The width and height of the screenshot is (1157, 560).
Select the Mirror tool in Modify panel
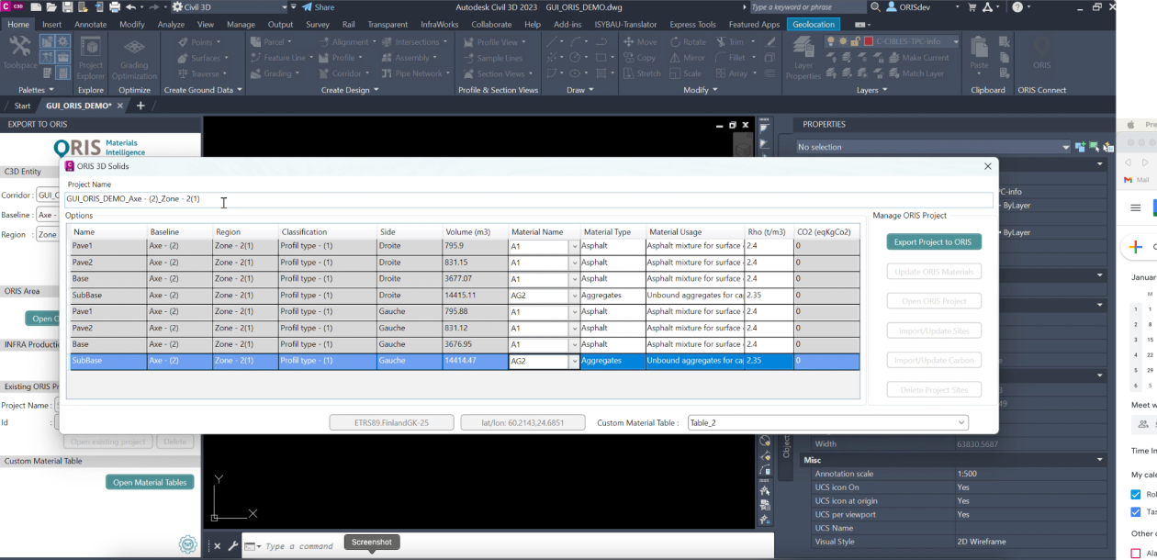(x=687, y=58)
